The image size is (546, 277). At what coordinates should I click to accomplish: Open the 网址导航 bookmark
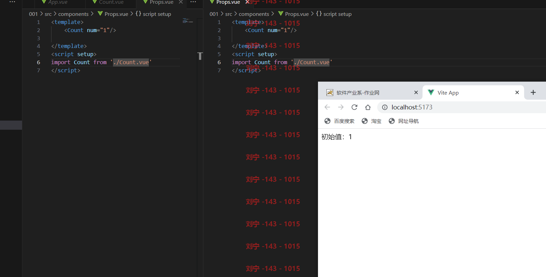(x=404, y=121)
